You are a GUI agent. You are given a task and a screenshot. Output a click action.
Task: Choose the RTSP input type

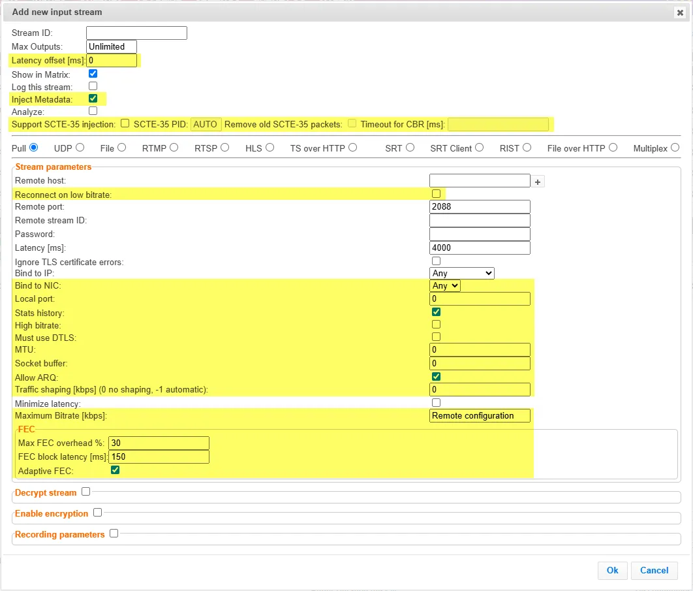(x=225, y=148)
